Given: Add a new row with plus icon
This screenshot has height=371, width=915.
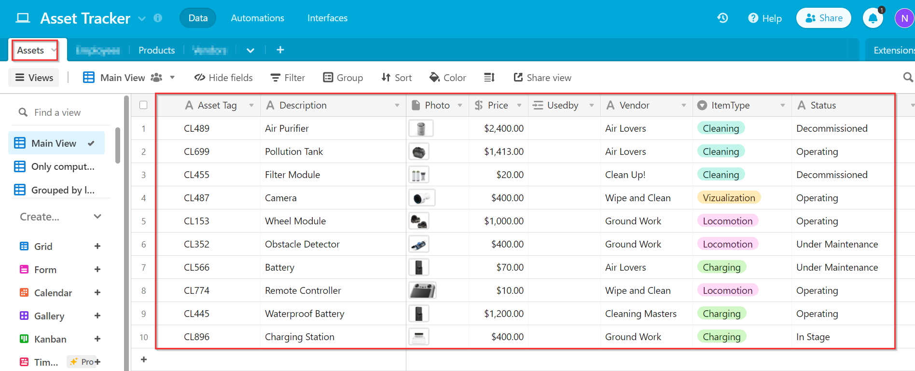Looking at the screenshot, I should [x=144, y=359].
